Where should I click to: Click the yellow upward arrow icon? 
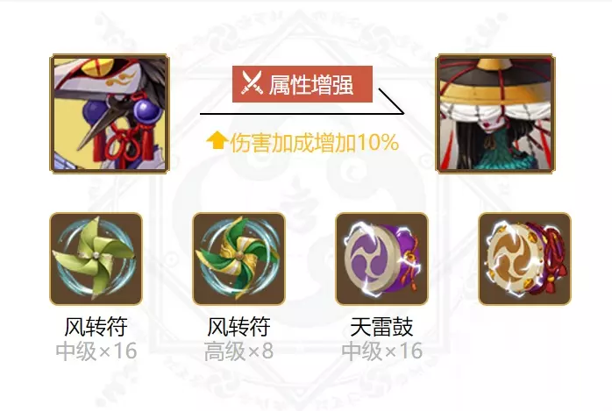(217, 141)
